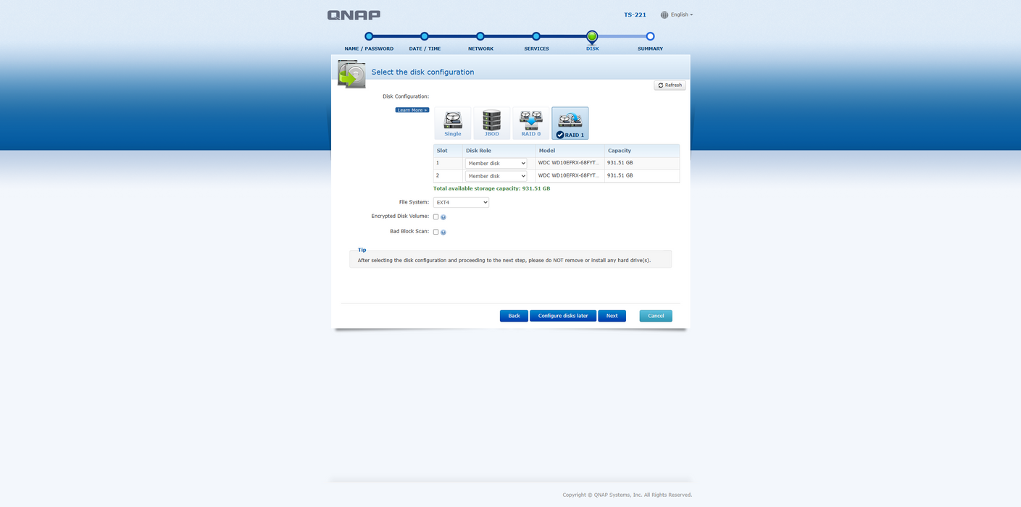Open help for Bad Block Scan
Viewport: 1021px width, 507px height.
443,232
